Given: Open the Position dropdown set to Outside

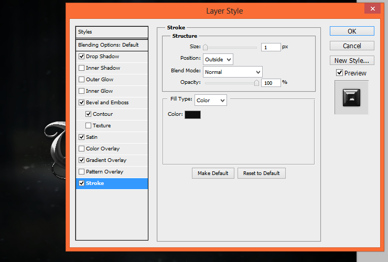Looking at the screenshot, I should pos(218,59).
